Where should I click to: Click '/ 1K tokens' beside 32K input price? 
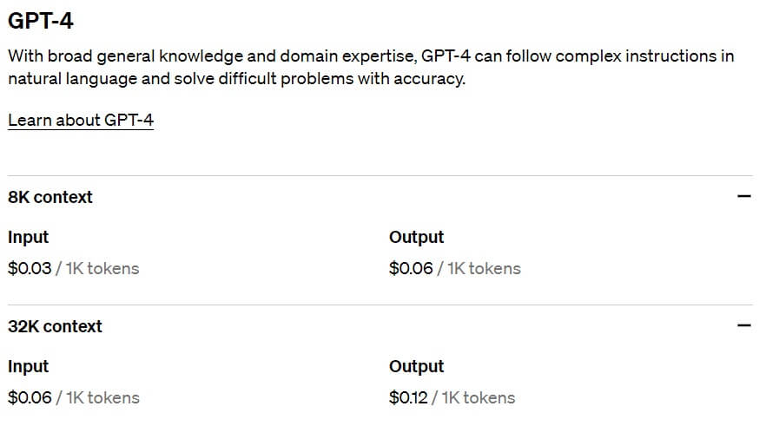tap(98, 397)
